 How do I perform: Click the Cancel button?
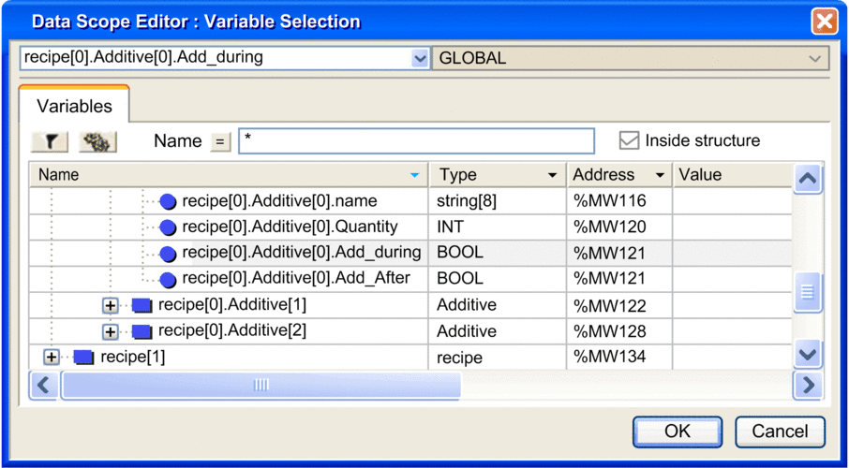780,431
